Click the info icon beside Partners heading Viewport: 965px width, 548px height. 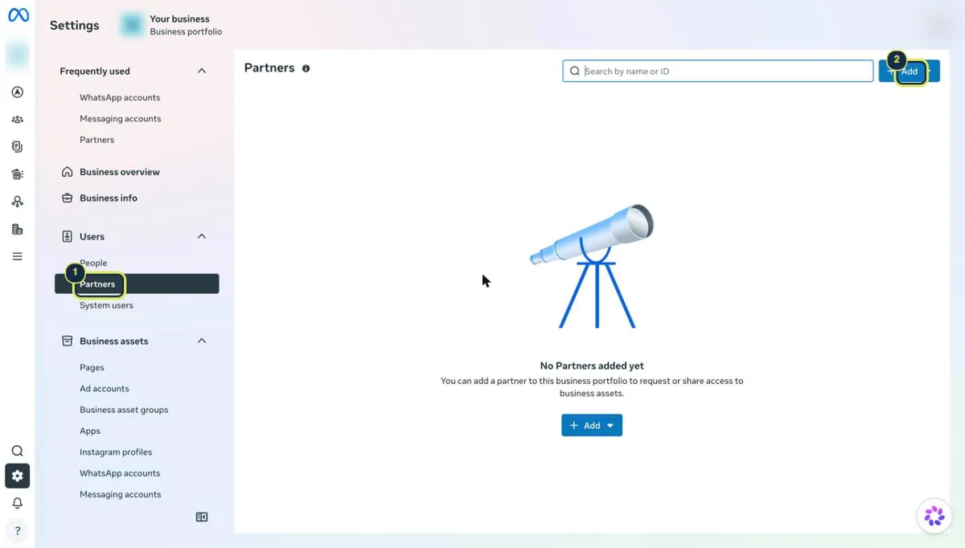pos(306,68)
